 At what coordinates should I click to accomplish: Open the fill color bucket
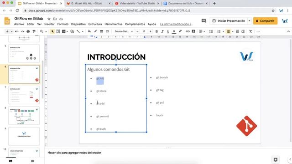point(89,31)
